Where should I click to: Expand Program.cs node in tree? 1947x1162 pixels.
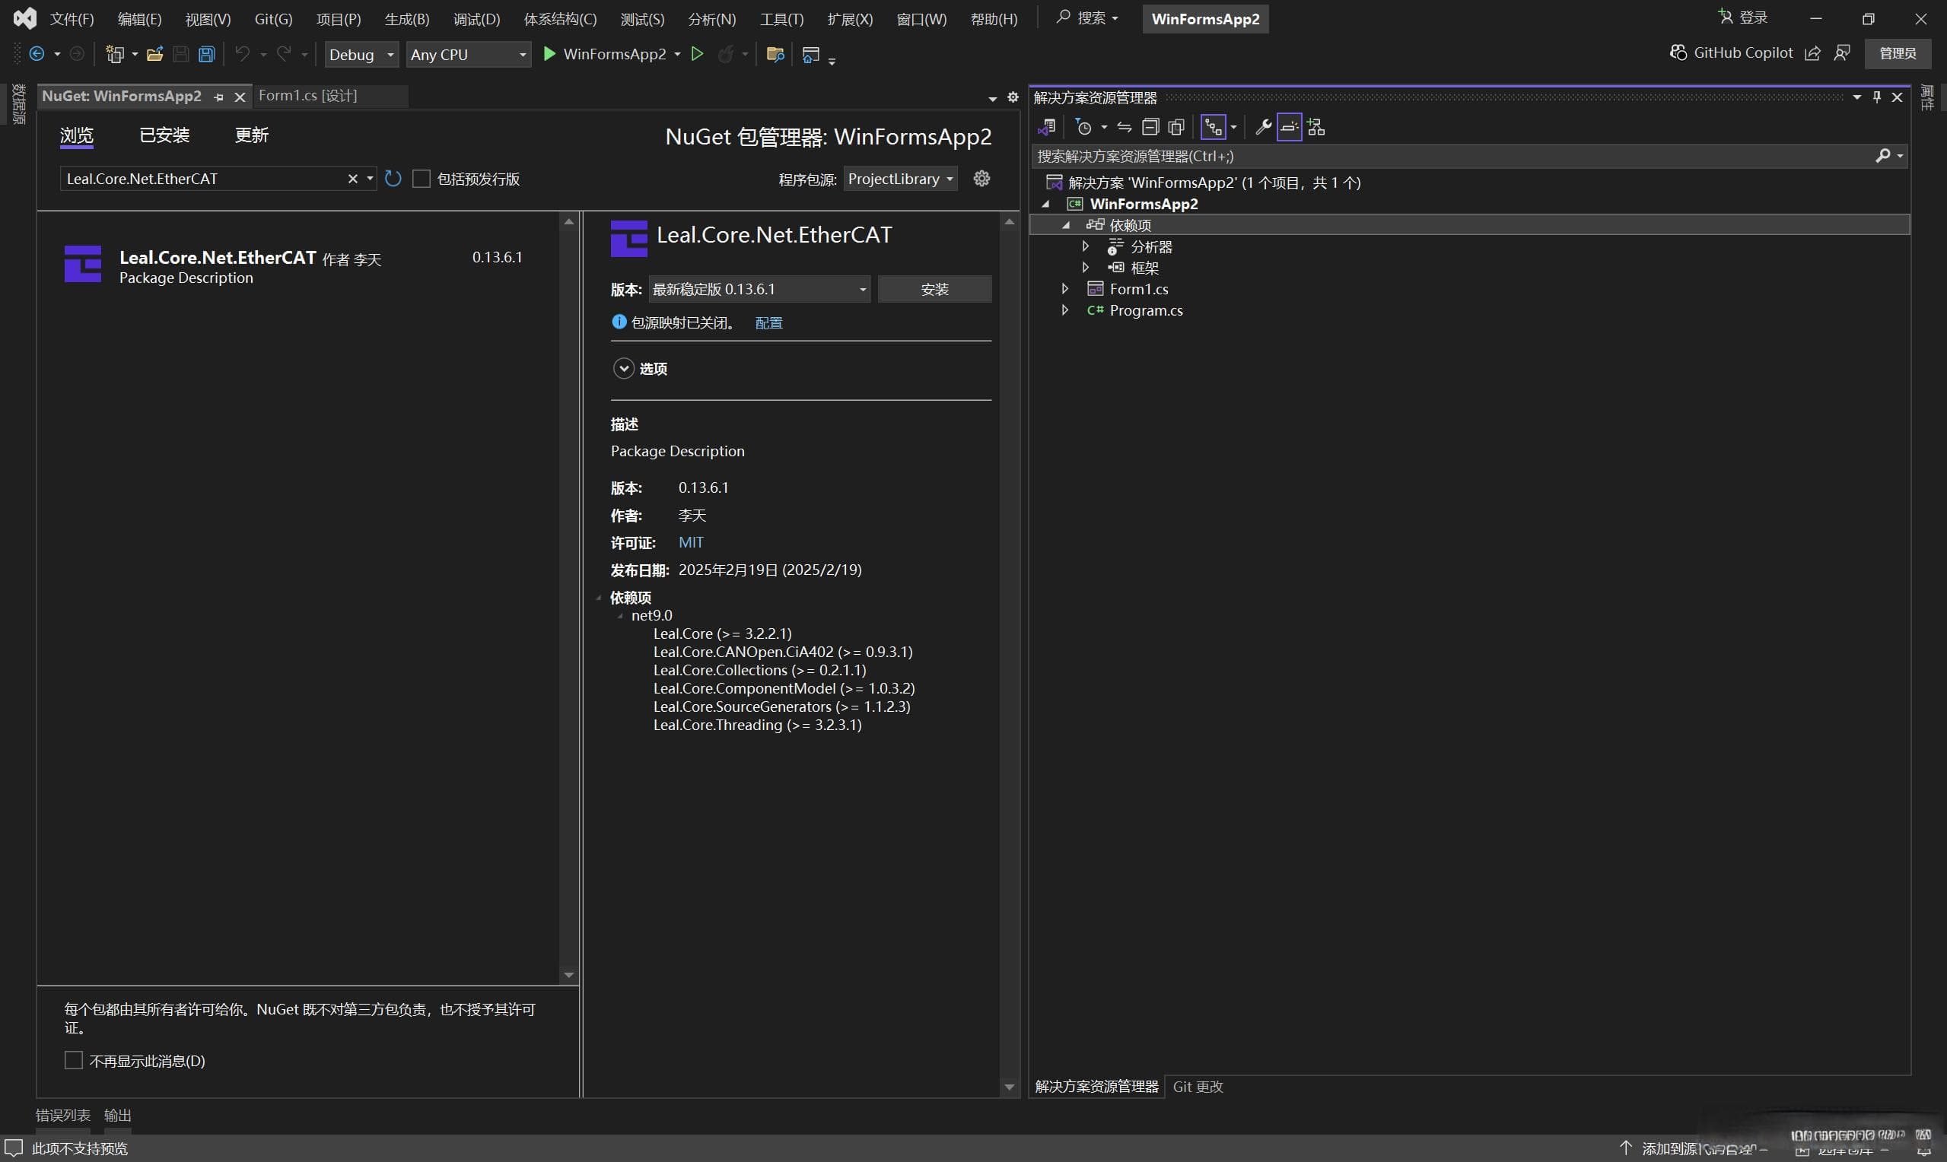[1065, 310]
